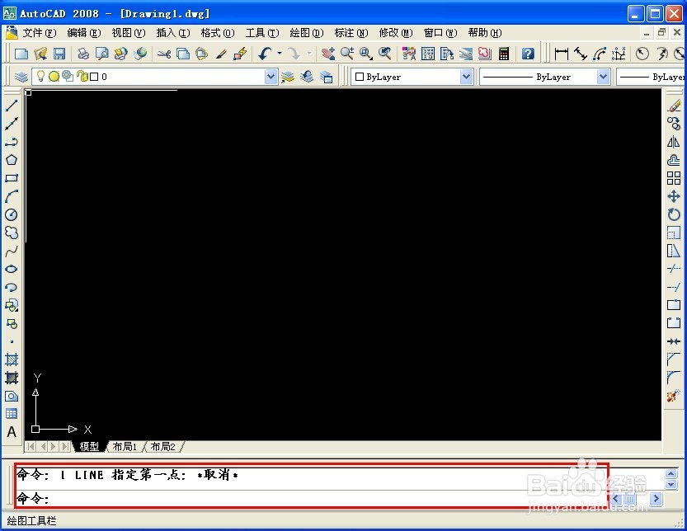Switch to the 布局2 tab
The image size is (687, 531).
162,446
